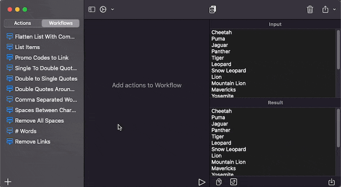This screenshot has width=341, height=187.
Task: Click workflow icon beside Promo Codes to Link
Action: pyautogui.click(x=10, y=57)
